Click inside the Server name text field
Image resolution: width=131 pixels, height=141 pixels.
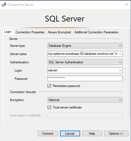(83, 54)
